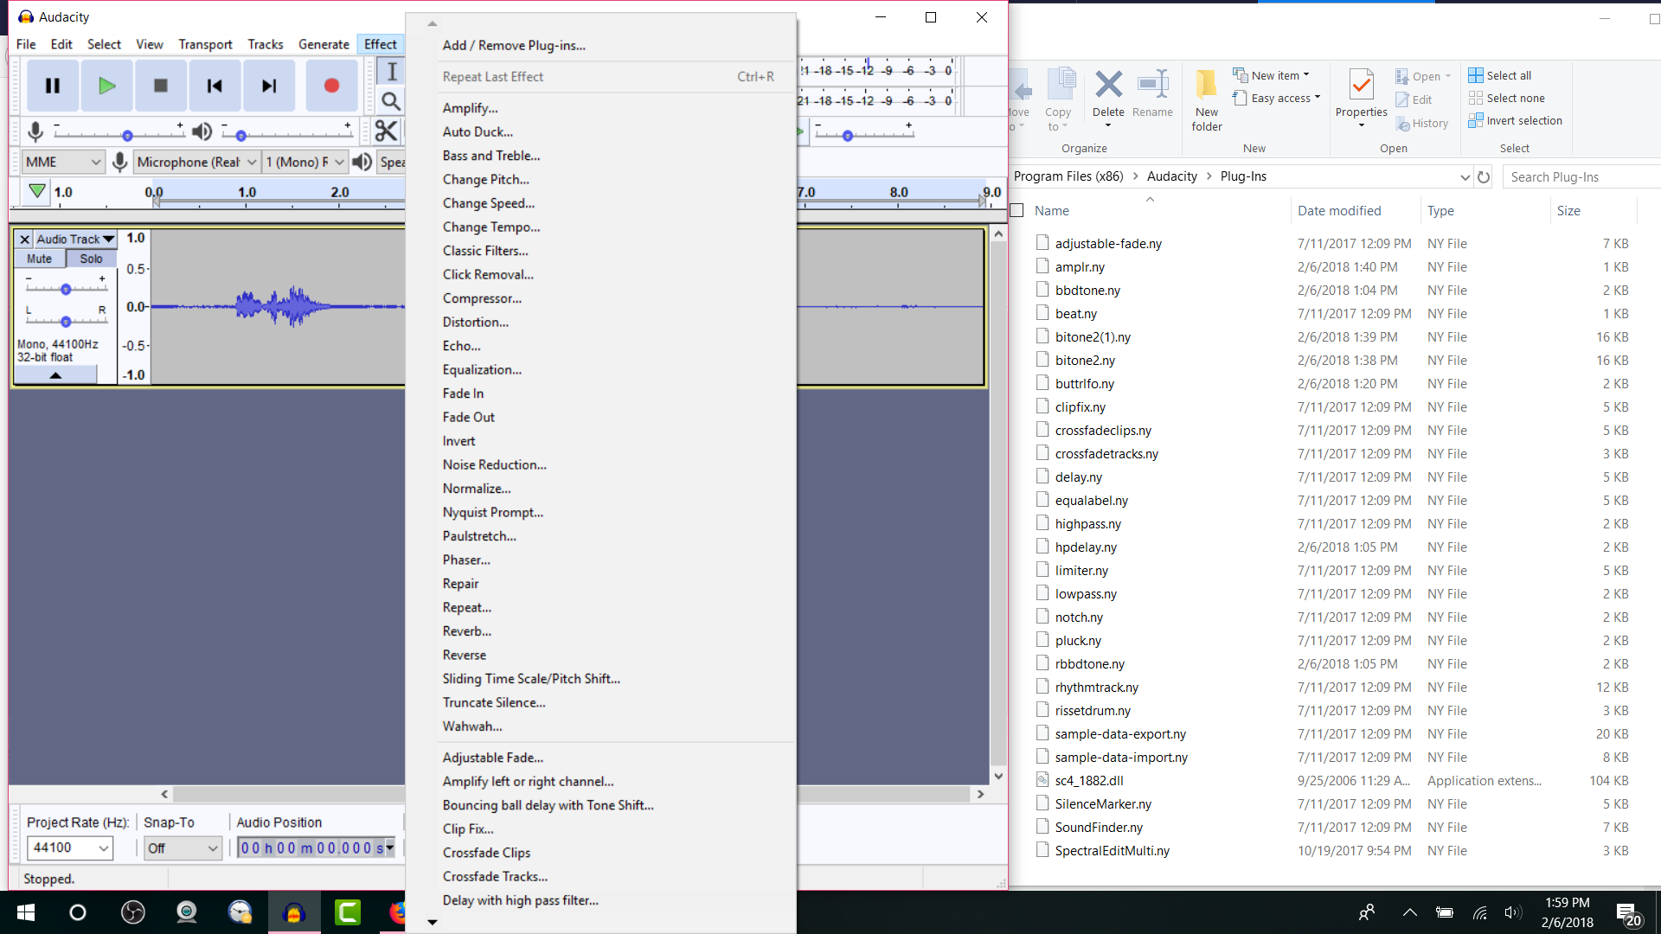1661x934 pixels.
Task: Click History in Explorer ribbon
Action: pyautogui.click(x=1422, y=124)
